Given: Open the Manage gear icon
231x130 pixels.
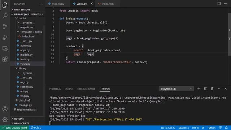Looking at the screenshot, I should (5, 120).
